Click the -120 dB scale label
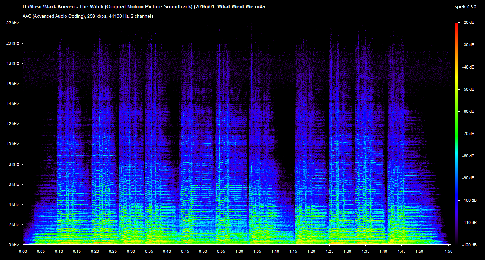This screenshot has width=485, height=260. coord(468,245)
